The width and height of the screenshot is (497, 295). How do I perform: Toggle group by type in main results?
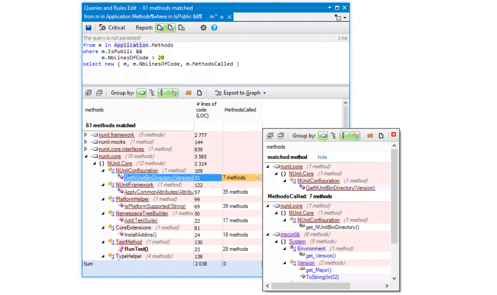[173, 93]
